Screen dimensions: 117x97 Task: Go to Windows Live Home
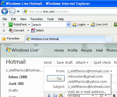click(59, 51)
